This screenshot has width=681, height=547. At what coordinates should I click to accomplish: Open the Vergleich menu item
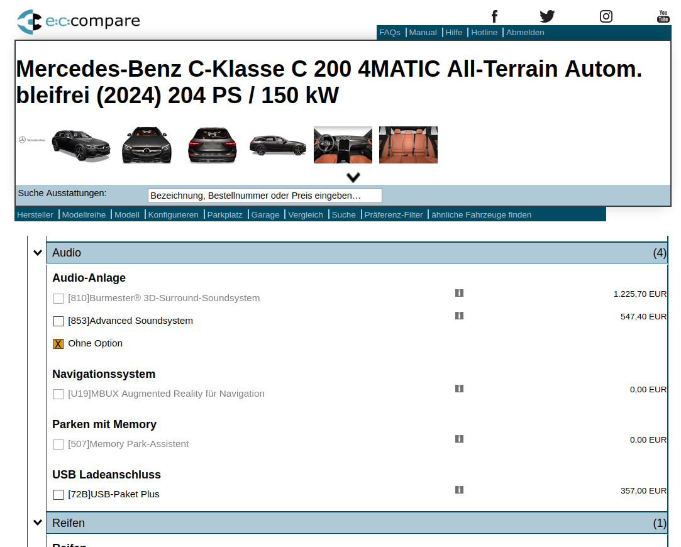306,215
